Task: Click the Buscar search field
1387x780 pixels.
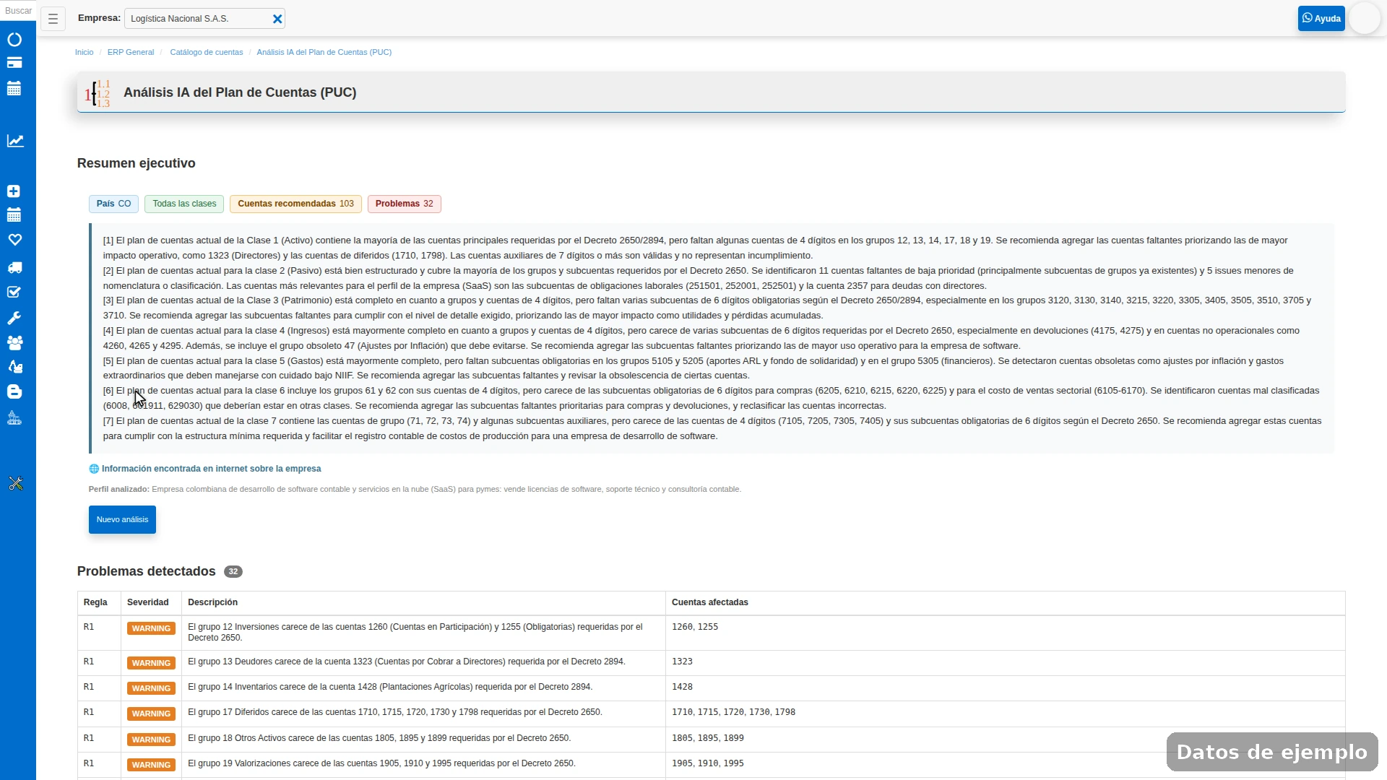Action: click(x=18, y=11)
